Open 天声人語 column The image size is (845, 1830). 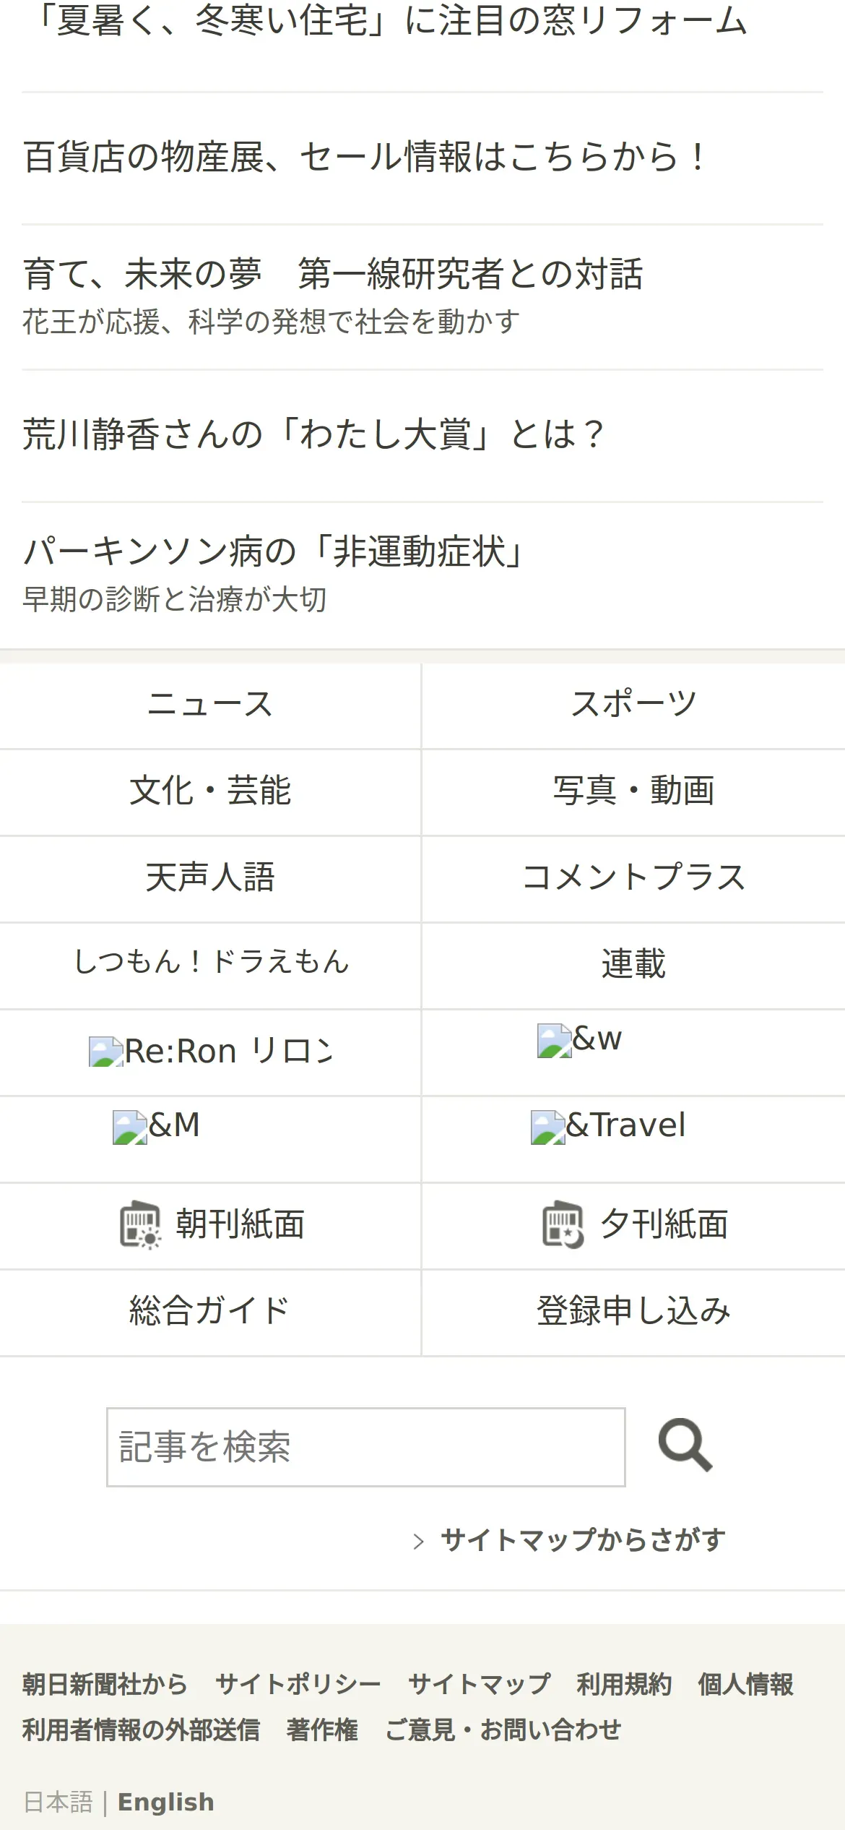(x=210, y=879)
